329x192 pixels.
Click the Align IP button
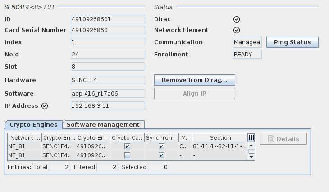click(194, 94)
